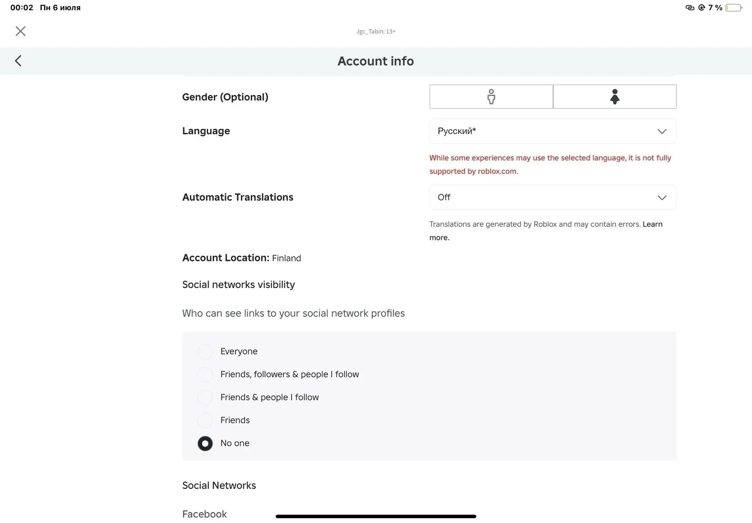Tap the Social Networks section heading
The image size is (752, 523).
[219, 485]
